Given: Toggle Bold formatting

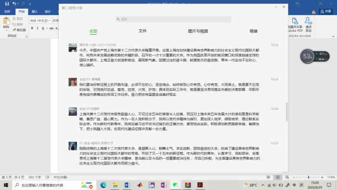Looking at the screenshot, I should click(32, 28).
